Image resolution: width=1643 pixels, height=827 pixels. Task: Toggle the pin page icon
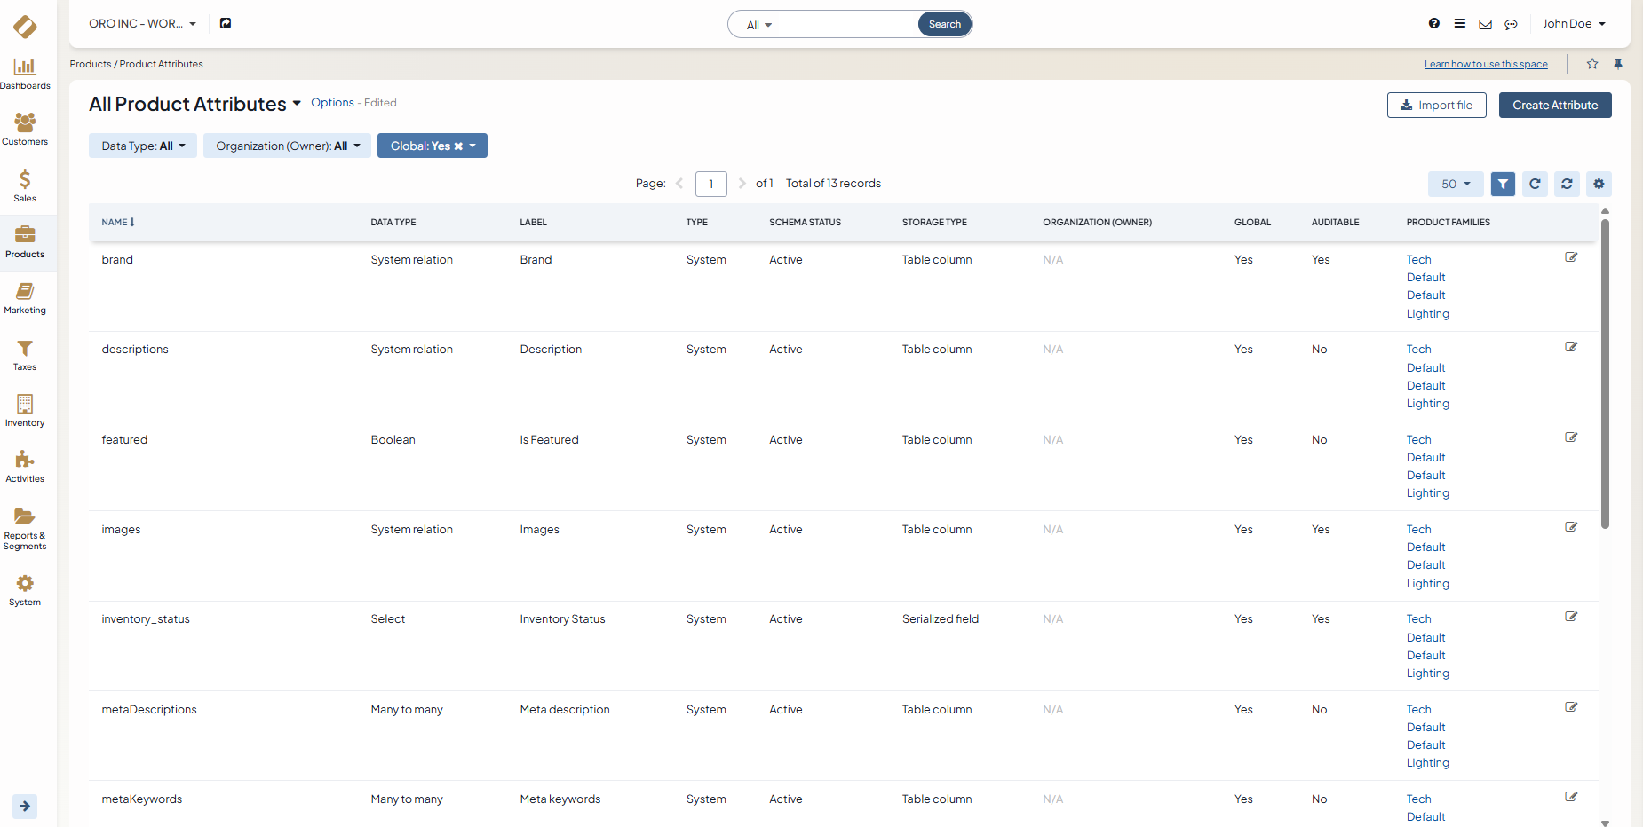(1618, 64)
